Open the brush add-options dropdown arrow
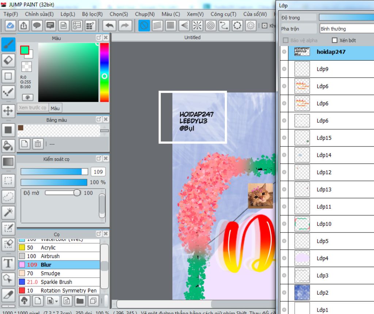Screen dimensions: 374x314 pos(57,301)
